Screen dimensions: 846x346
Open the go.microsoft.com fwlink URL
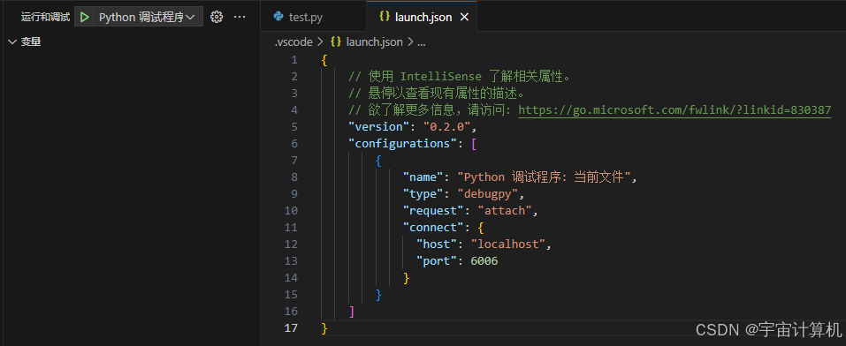[x=675, y=110]
